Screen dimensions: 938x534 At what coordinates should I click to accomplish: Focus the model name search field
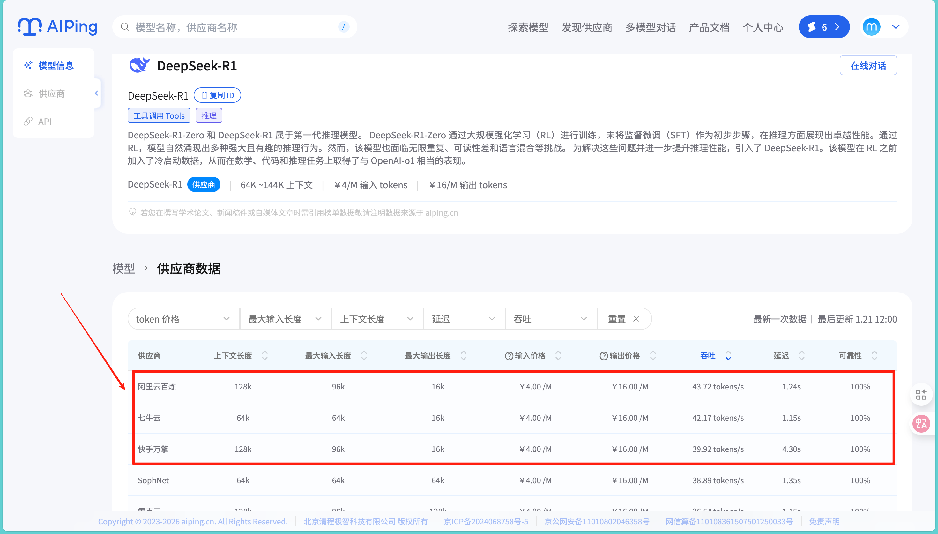[235, 27]
